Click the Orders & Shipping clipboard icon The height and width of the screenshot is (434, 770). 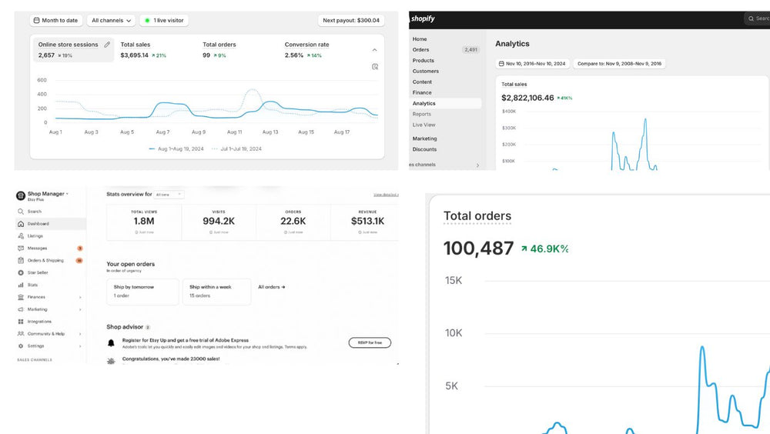coord(20,261)
